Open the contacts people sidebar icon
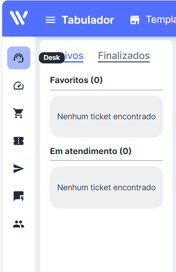The width and height of the screenshot is (176, 272). point(19,224)
